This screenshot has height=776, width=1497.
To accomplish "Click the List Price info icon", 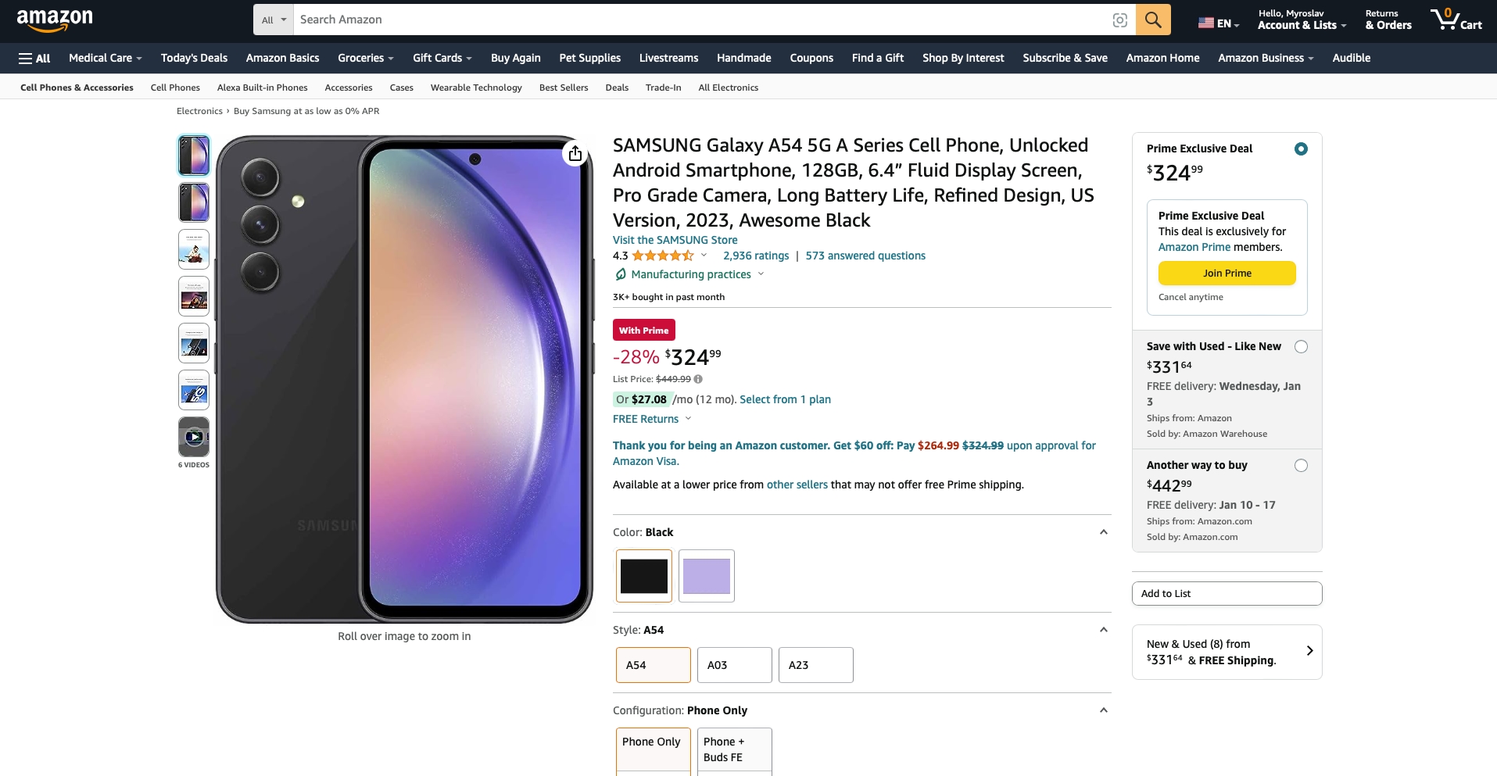I will coord(698,379).
